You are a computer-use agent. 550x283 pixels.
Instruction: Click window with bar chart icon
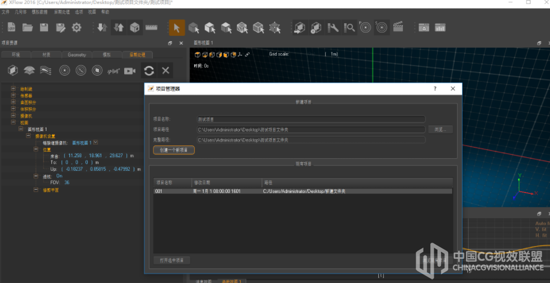[x=440, y=28]
